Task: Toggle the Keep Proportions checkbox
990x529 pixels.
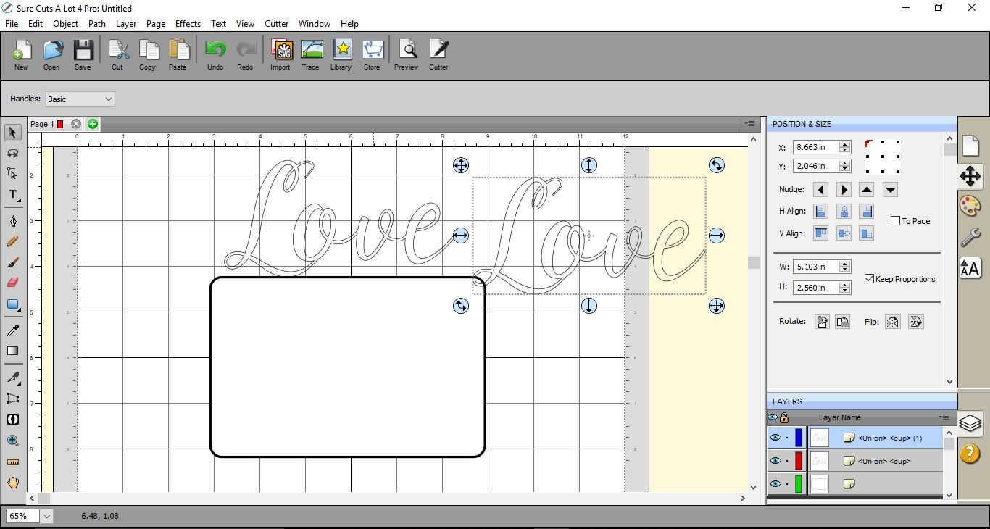Action: (869, 279)
